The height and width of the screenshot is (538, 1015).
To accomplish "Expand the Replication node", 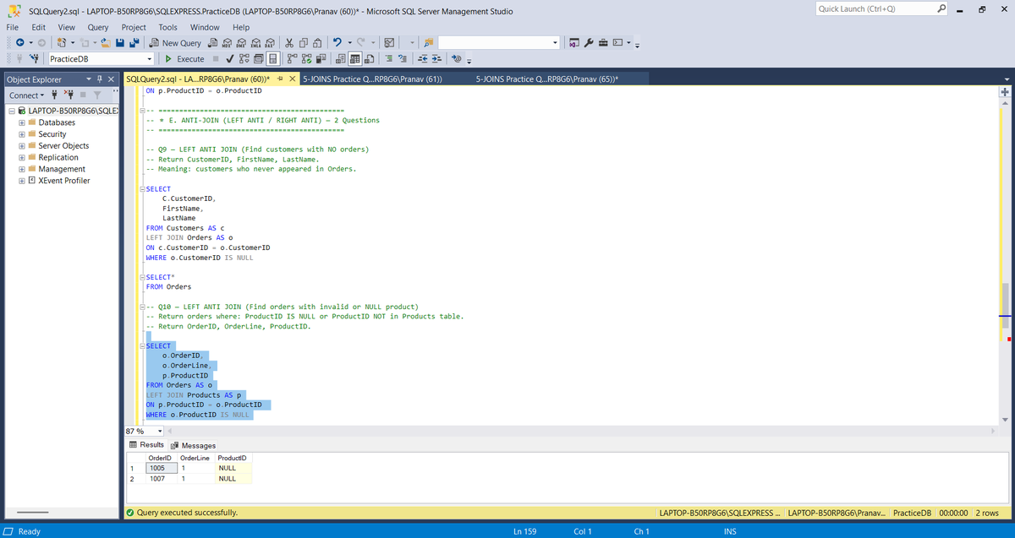I will pos(20,157).
